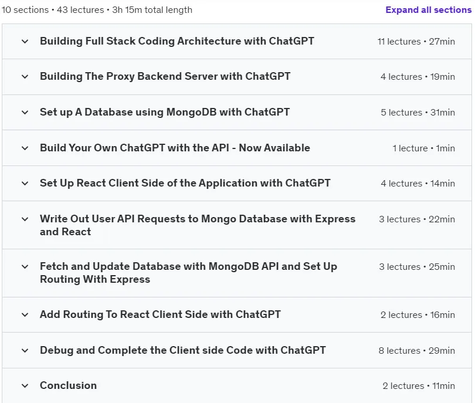Expand Set Up React Client Side chevron

tap(25, 184)
